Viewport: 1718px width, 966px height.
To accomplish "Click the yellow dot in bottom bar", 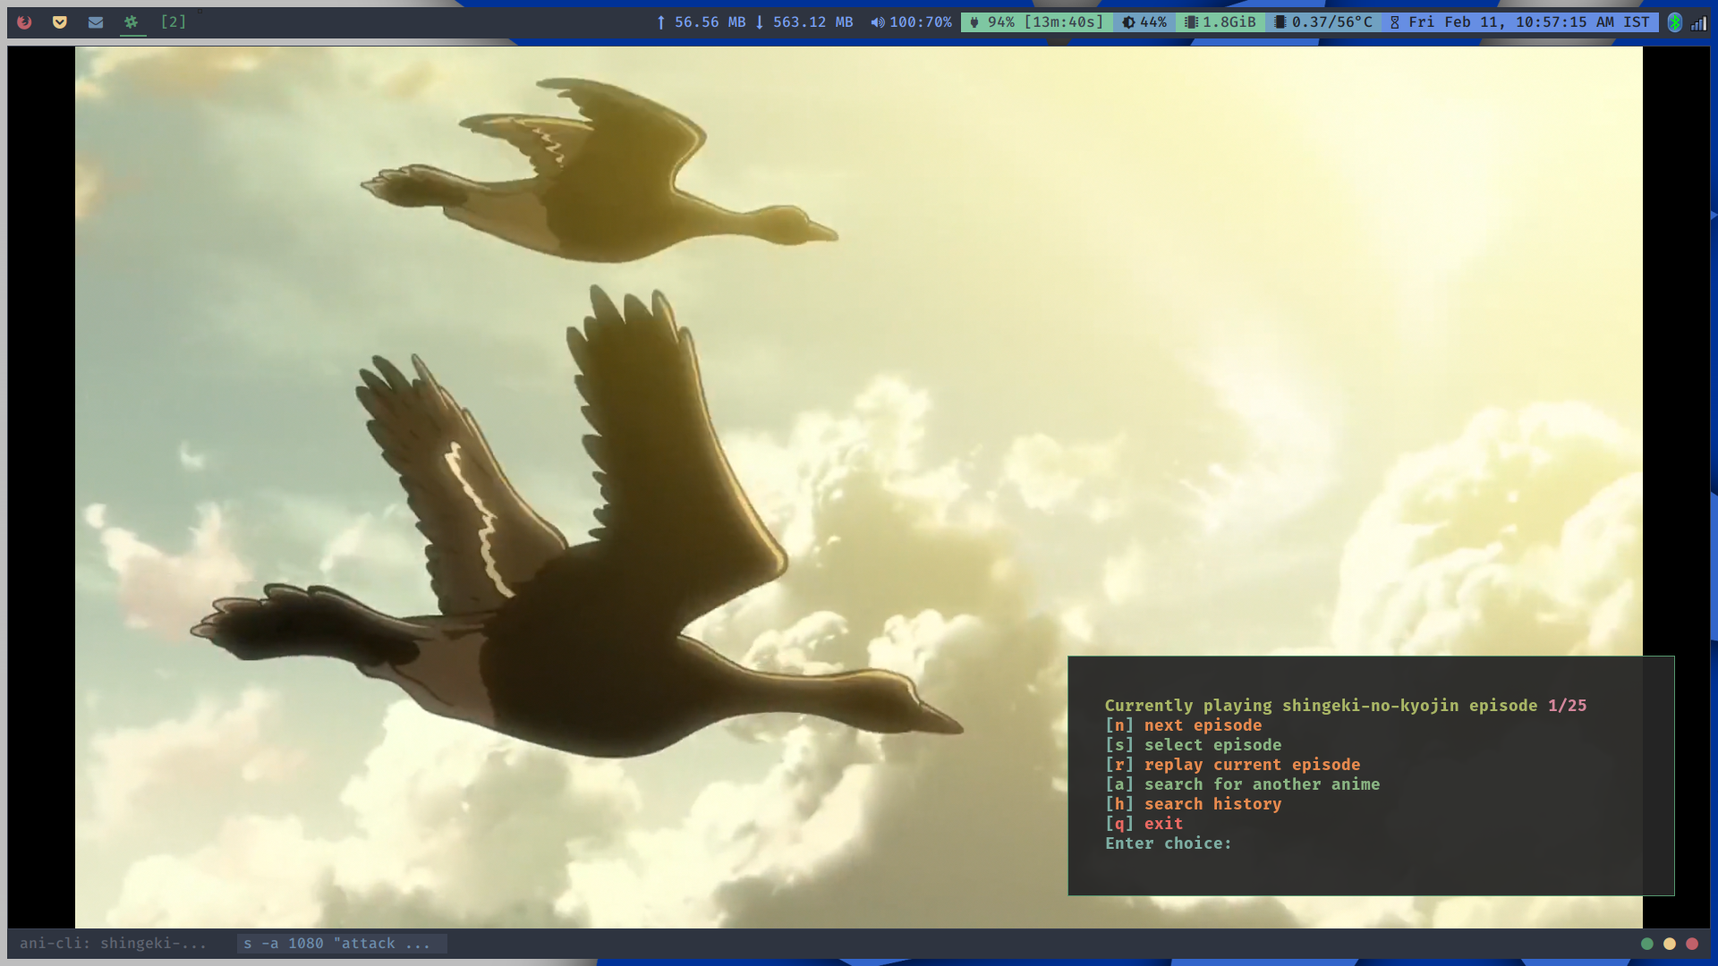I will (x=1670, y=944).
